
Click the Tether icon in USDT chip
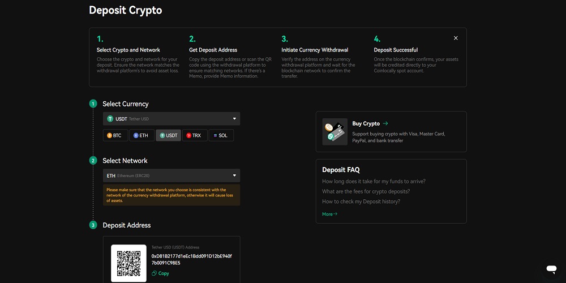[162, 135]
